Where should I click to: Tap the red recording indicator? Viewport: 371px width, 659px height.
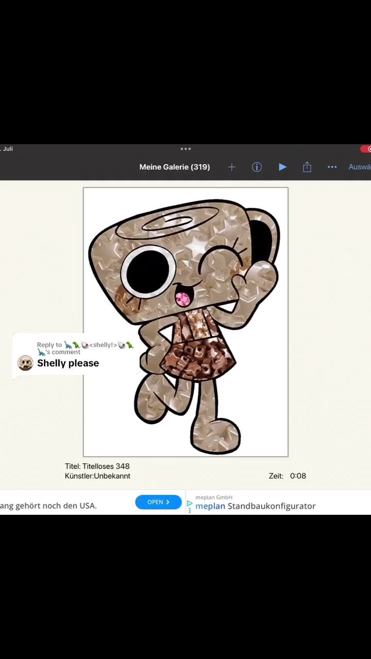[366, 149]
